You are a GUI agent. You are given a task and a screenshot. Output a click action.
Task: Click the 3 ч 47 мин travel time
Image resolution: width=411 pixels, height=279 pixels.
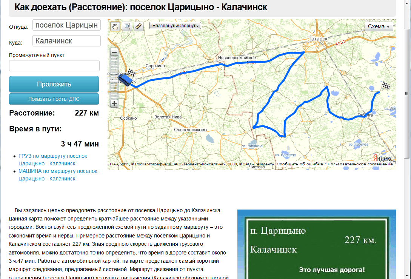click(x=80, y=144)
